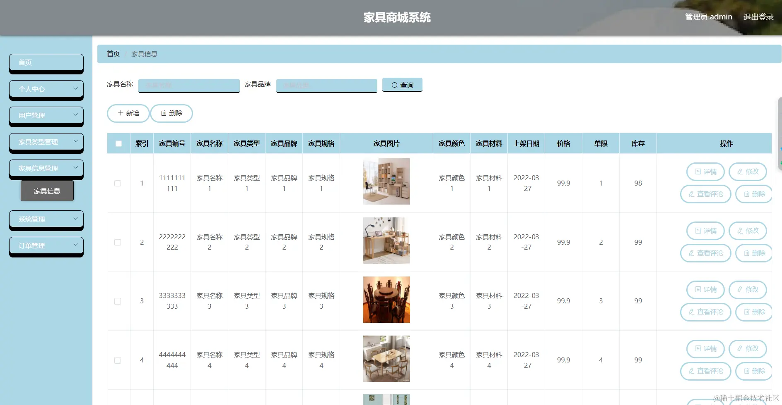
Task: Open 查看评论 for furniture 3333333333
Action: [705, 312]
